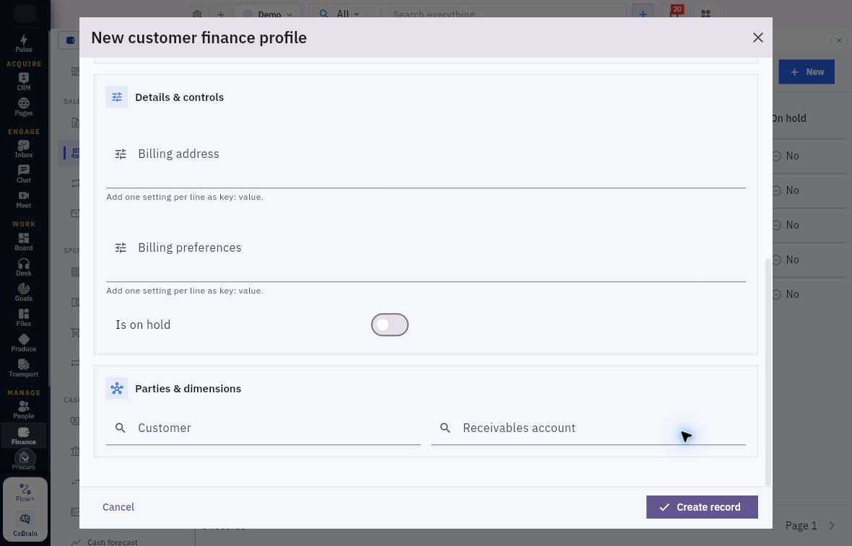Open the Chat module

[x=23, y=175]
